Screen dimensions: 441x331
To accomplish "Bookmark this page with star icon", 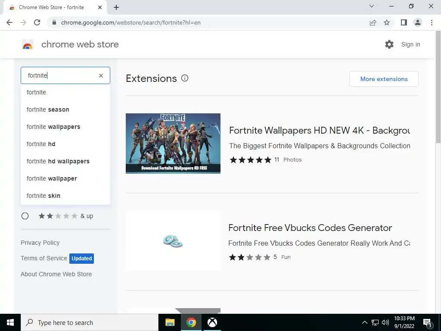I will tap(387, 22).
